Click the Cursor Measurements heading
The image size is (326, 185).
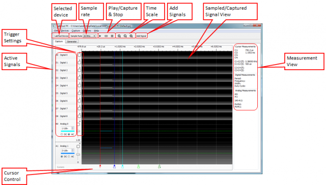[246, 47]
